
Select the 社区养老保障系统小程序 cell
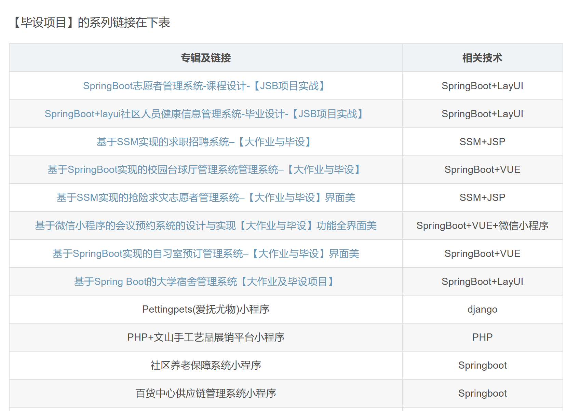206,365
